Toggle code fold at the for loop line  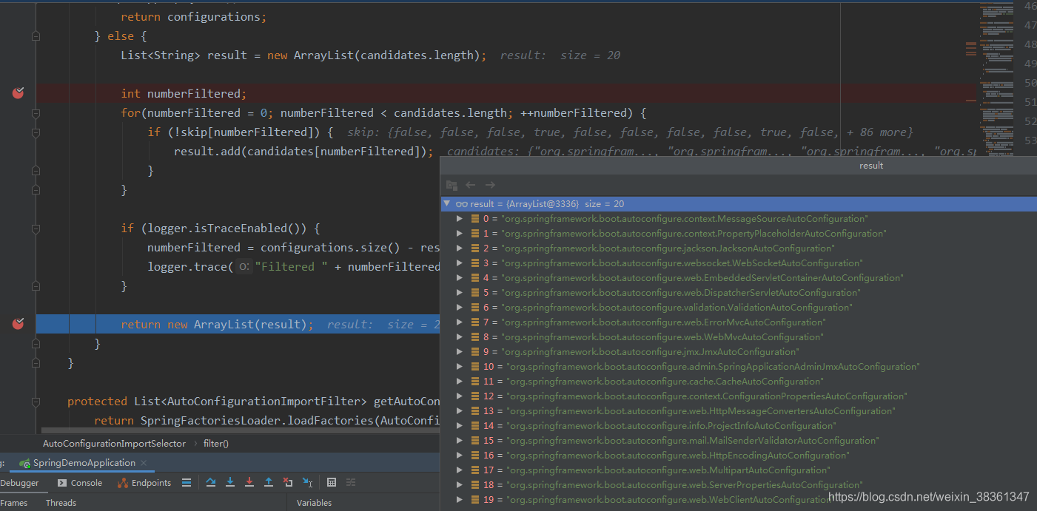[36, 113]
